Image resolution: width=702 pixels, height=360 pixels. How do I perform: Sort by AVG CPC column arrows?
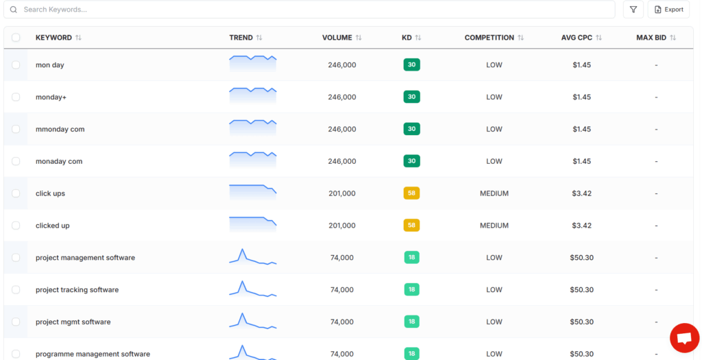598,38
